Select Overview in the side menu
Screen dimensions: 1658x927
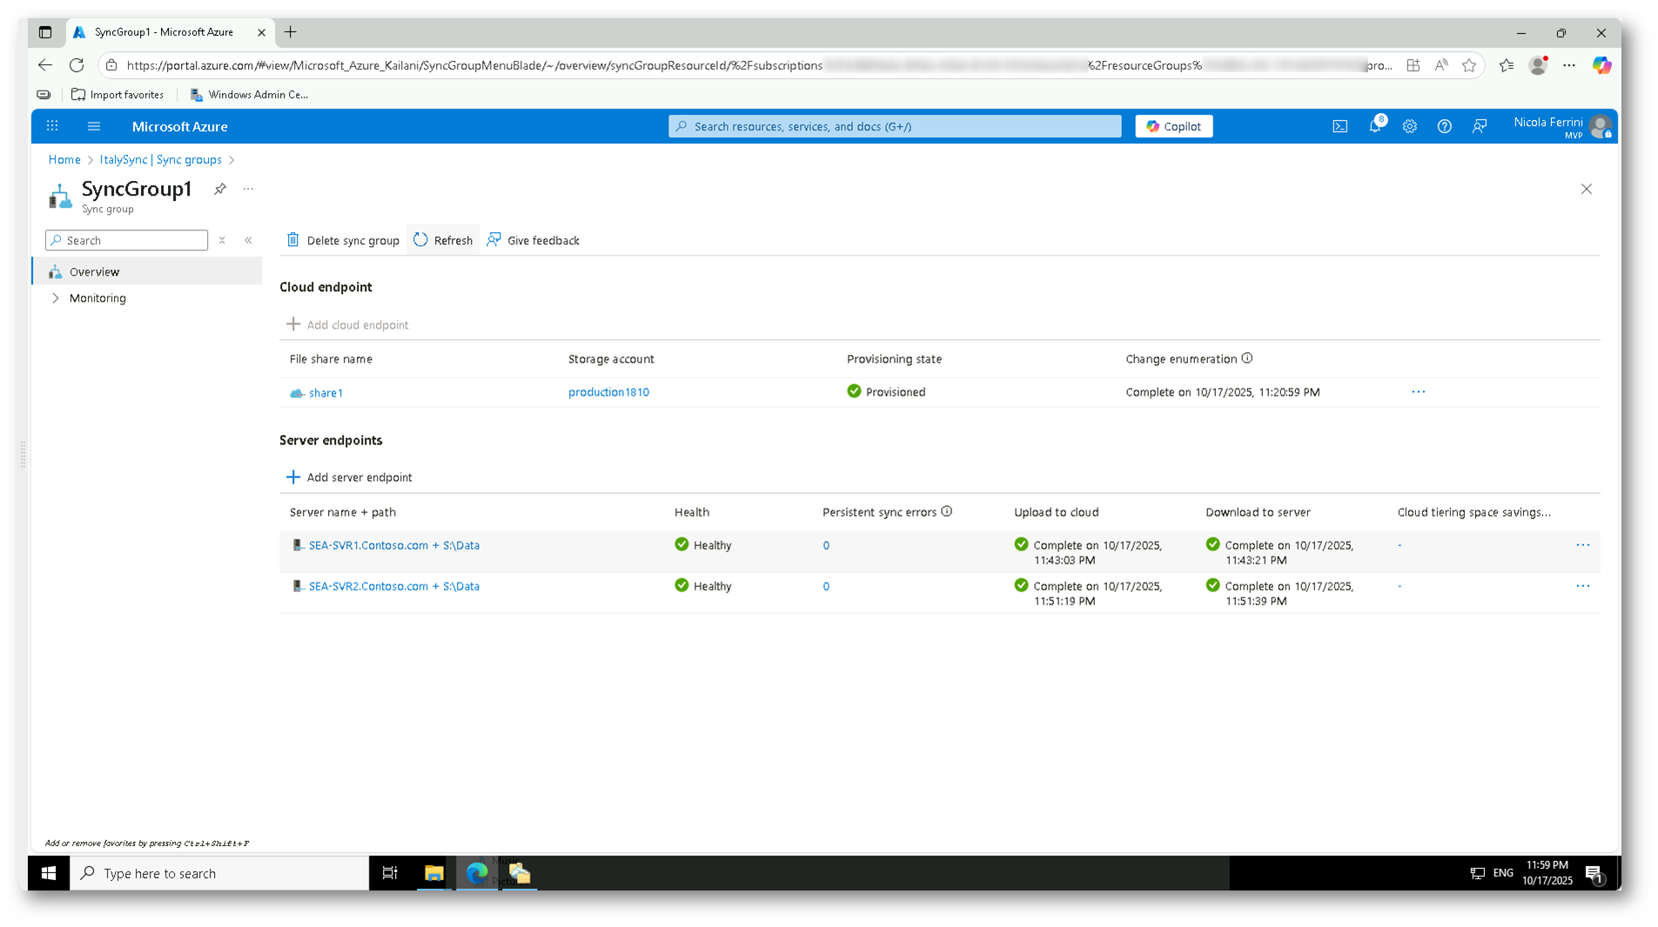click(94, 272)
